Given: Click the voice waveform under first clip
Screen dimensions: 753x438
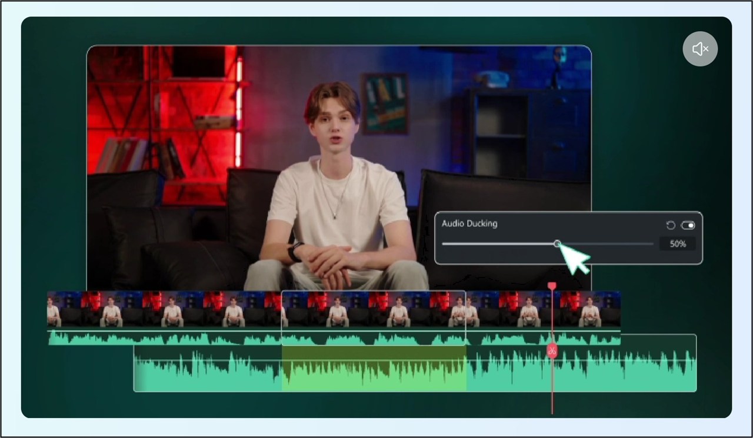Looking at the screenshot, I should [x=164, y=339].
